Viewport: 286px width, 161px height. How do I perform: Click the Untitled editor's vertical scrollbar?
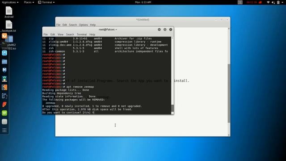[229, 93]
